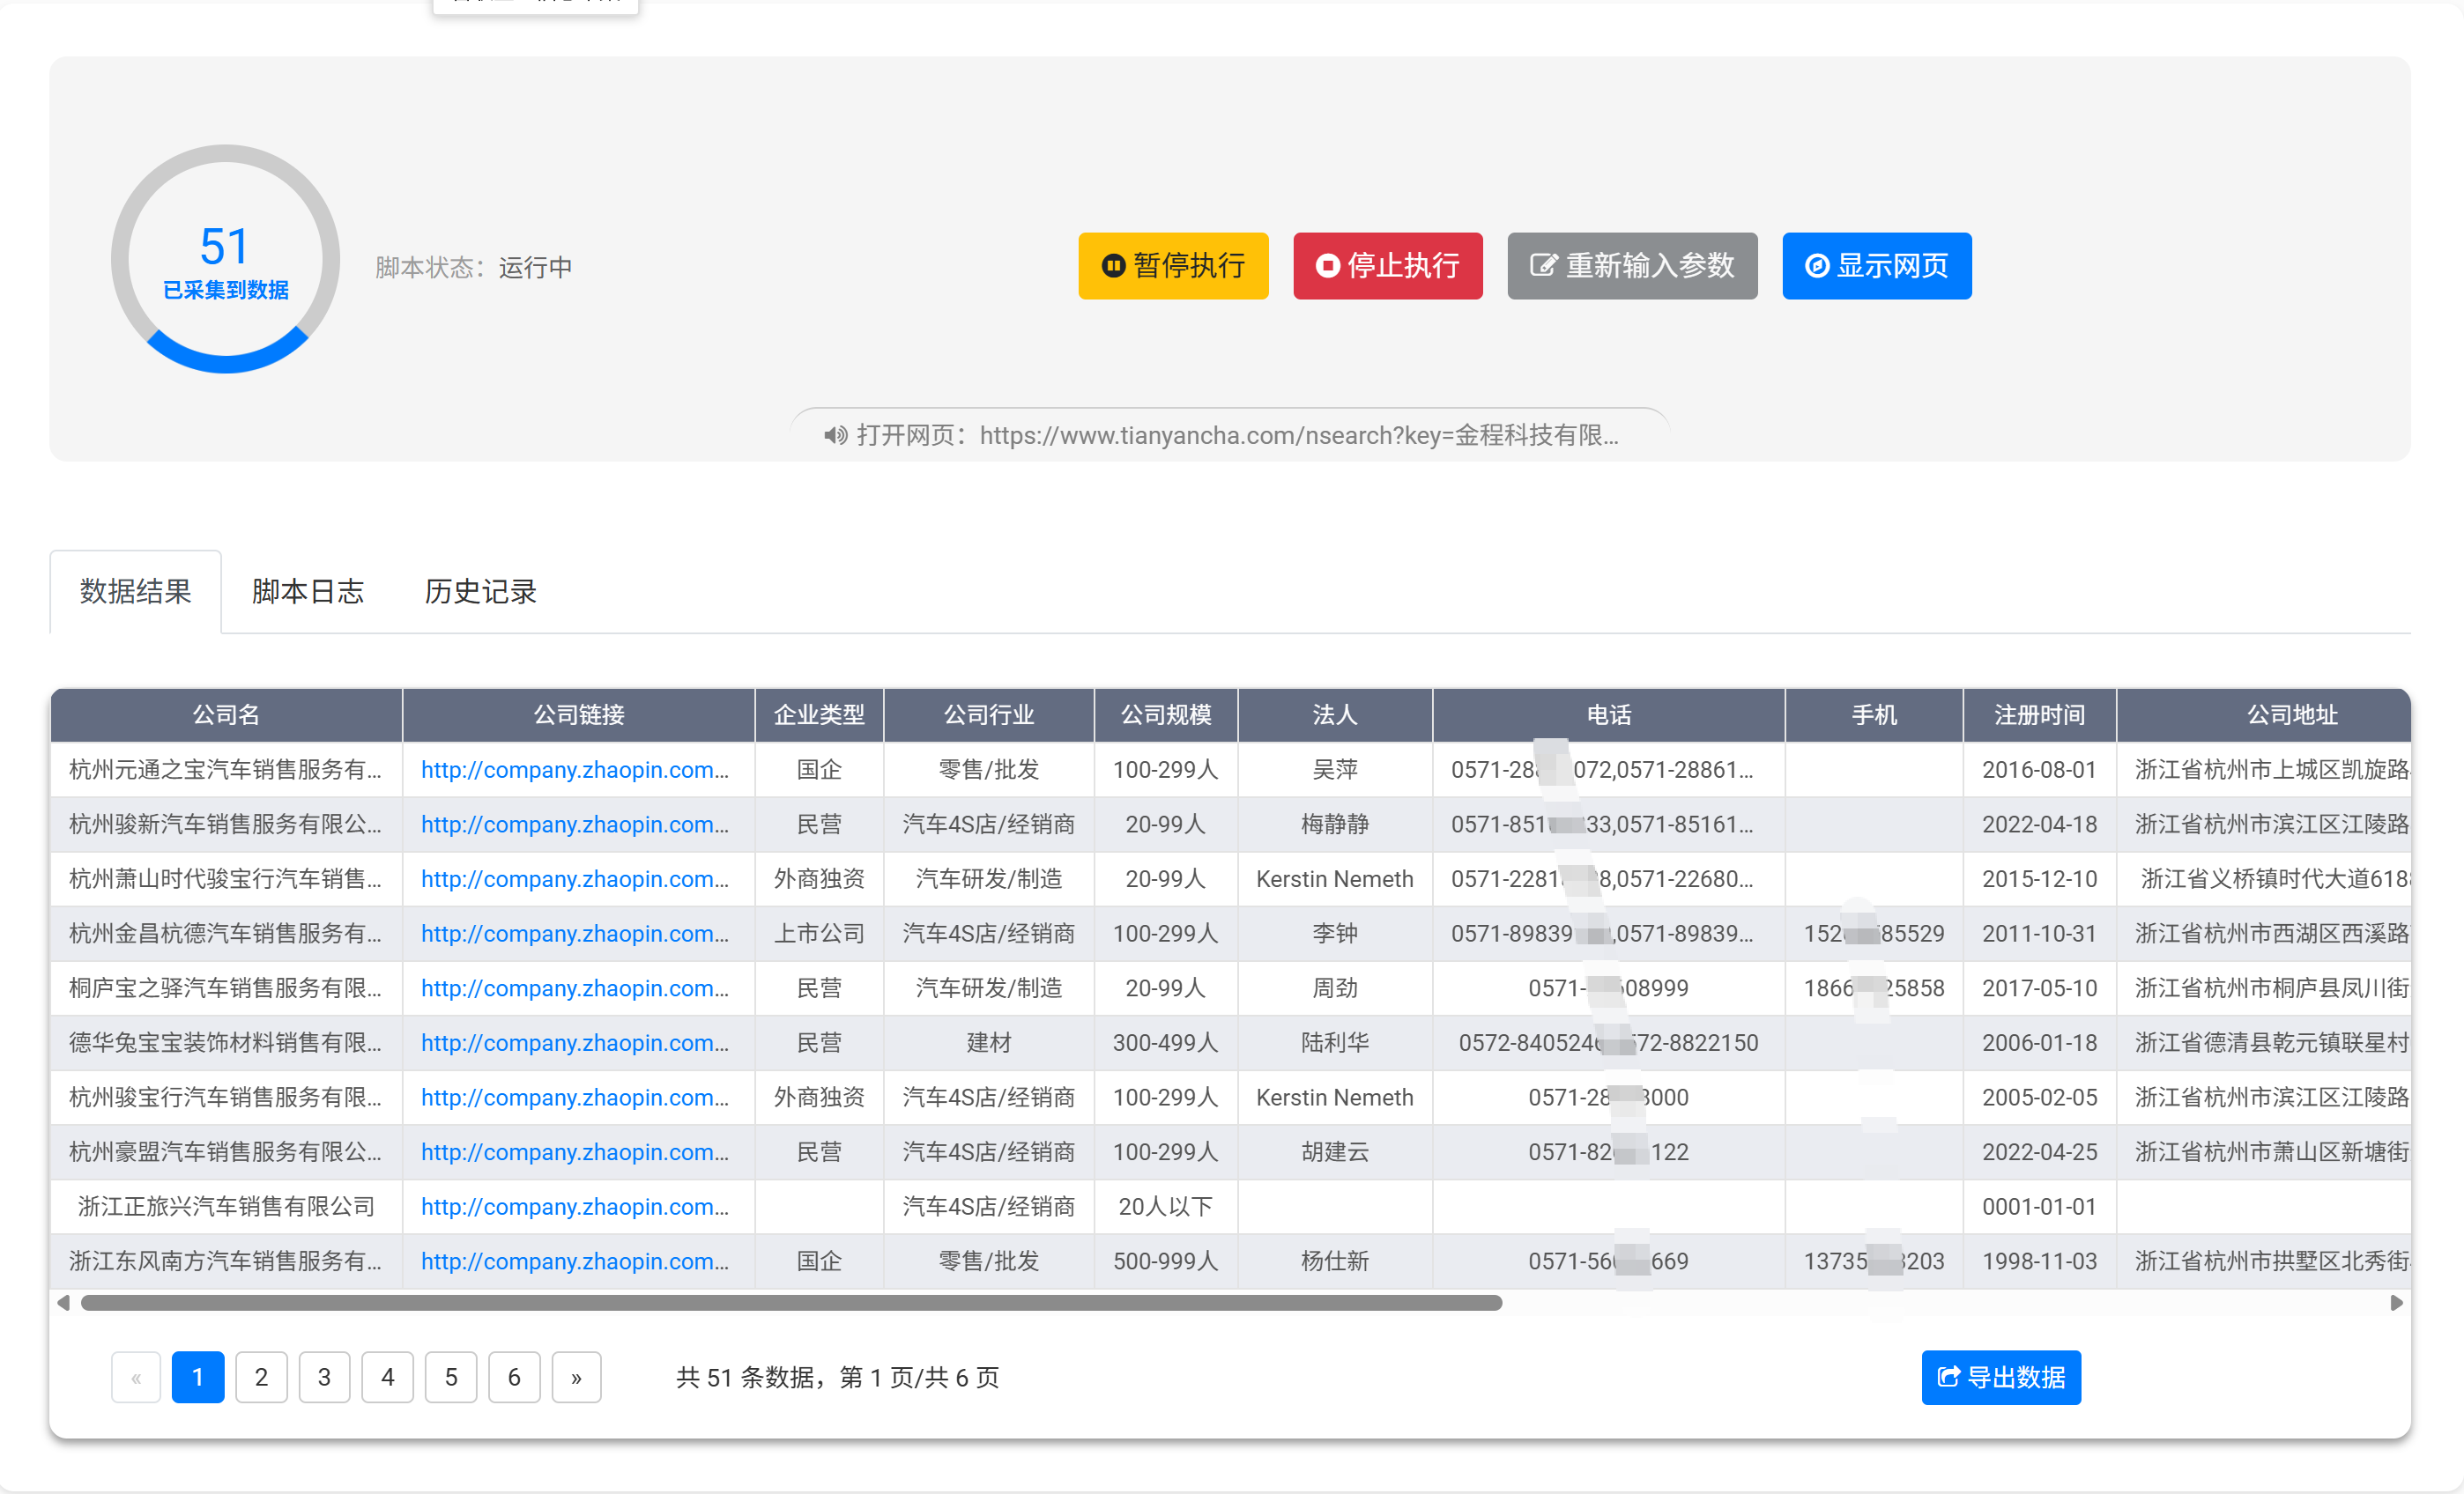Screen dimensions: 2464x1494
Task: Click the 51 collected data progress ring
Action: (225, 259)
